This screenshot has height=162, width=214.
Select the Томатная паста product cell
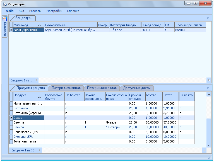[x=29, y=142]
